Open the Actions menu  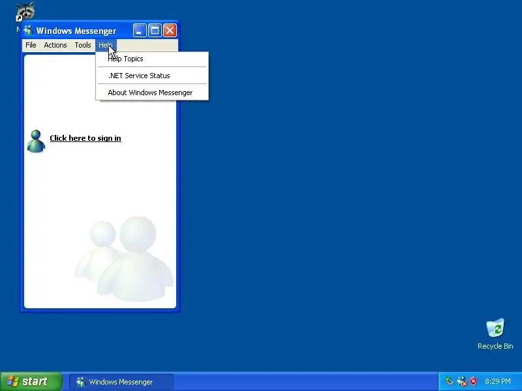[55, 45]
